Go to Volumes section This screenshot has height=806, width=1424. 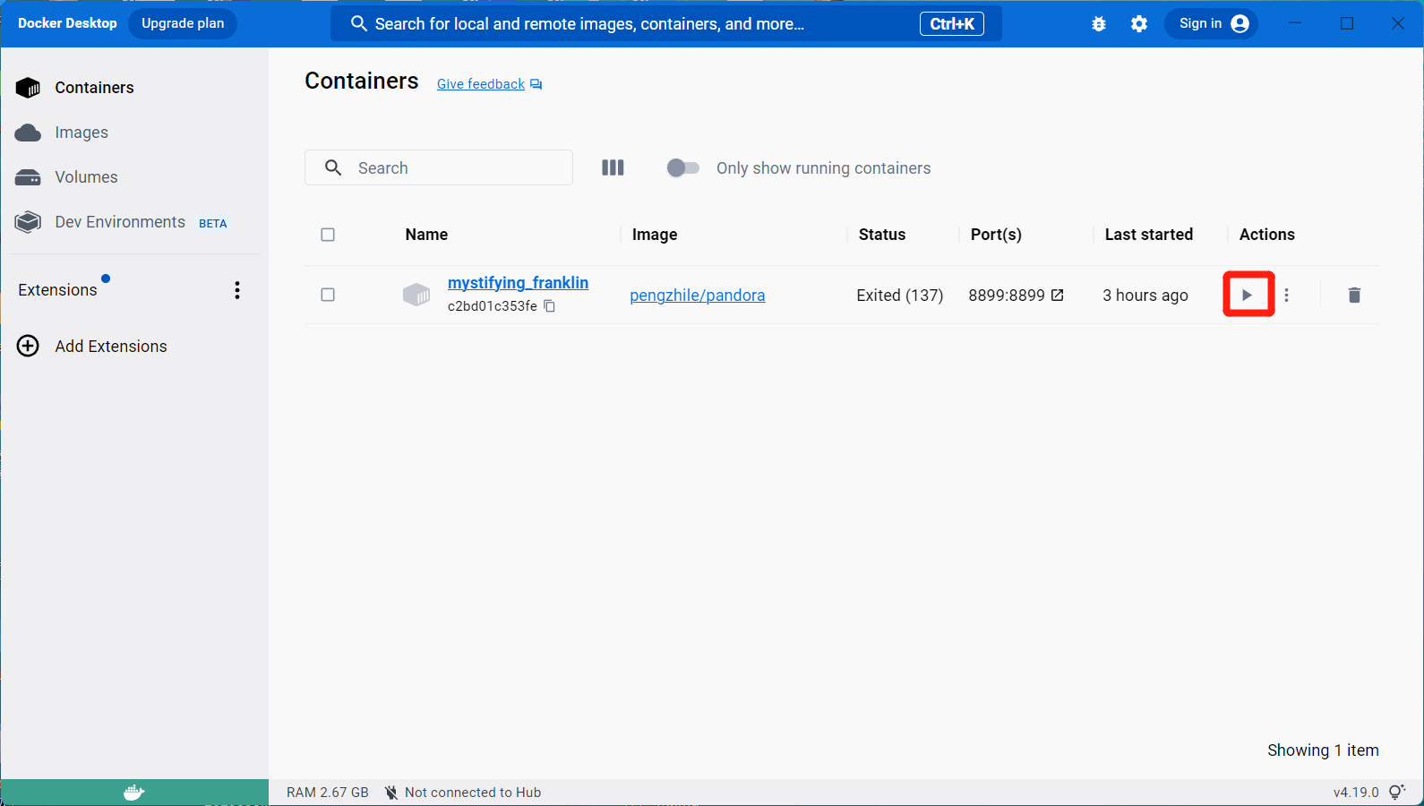point(134,177)
